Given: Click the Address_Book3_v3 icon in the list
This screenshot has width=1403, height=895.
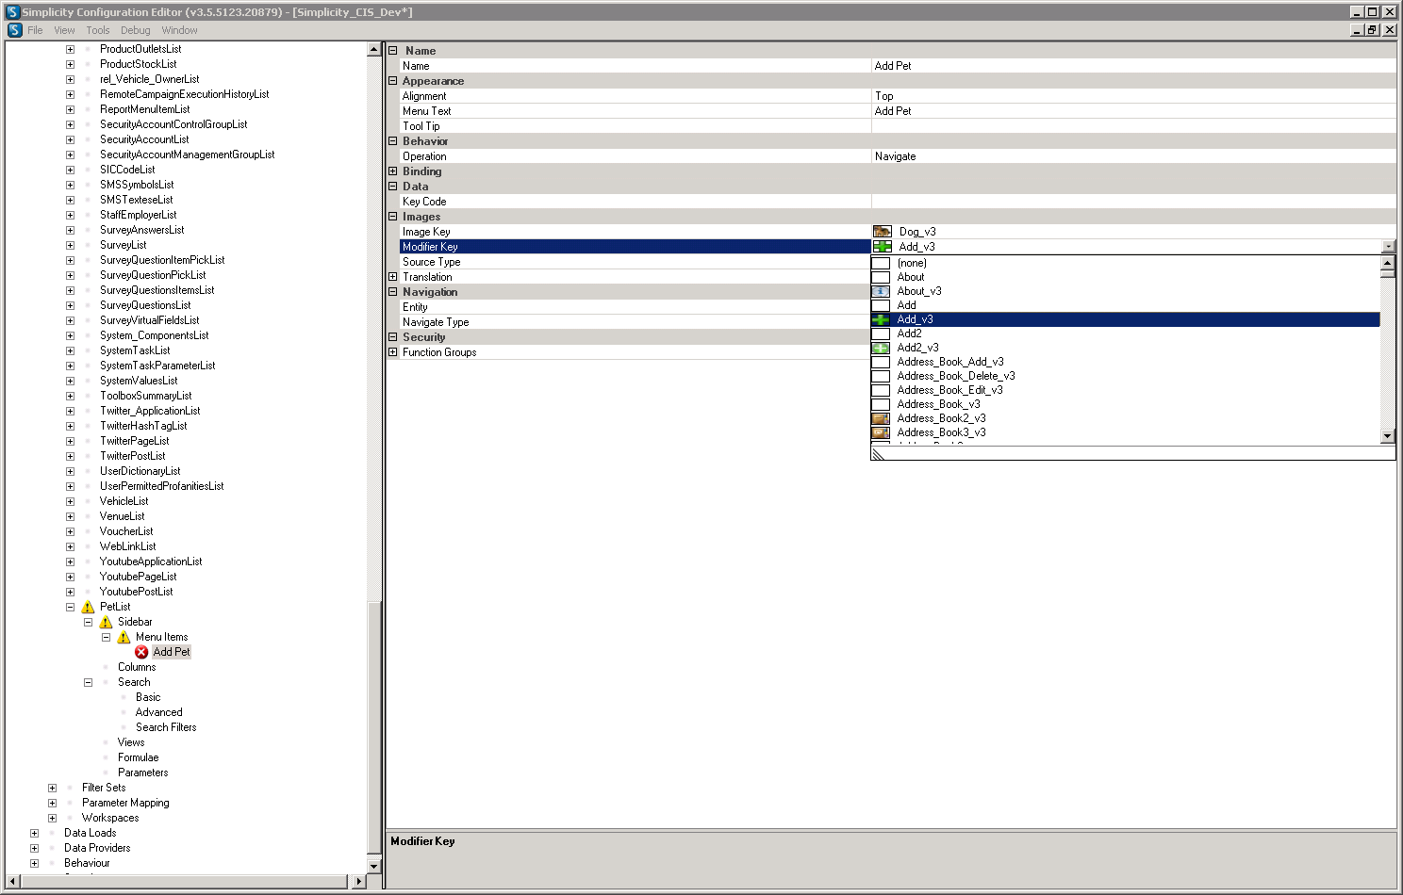Looking at the screenshot, I should pos(881,432).
